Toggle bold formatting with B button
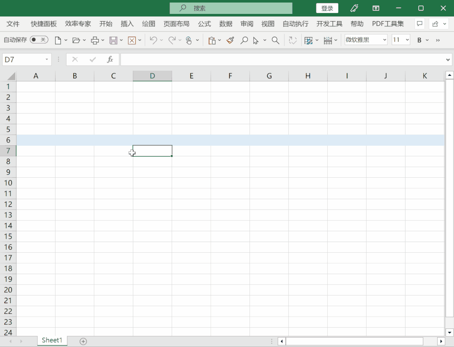 point(419,40)
